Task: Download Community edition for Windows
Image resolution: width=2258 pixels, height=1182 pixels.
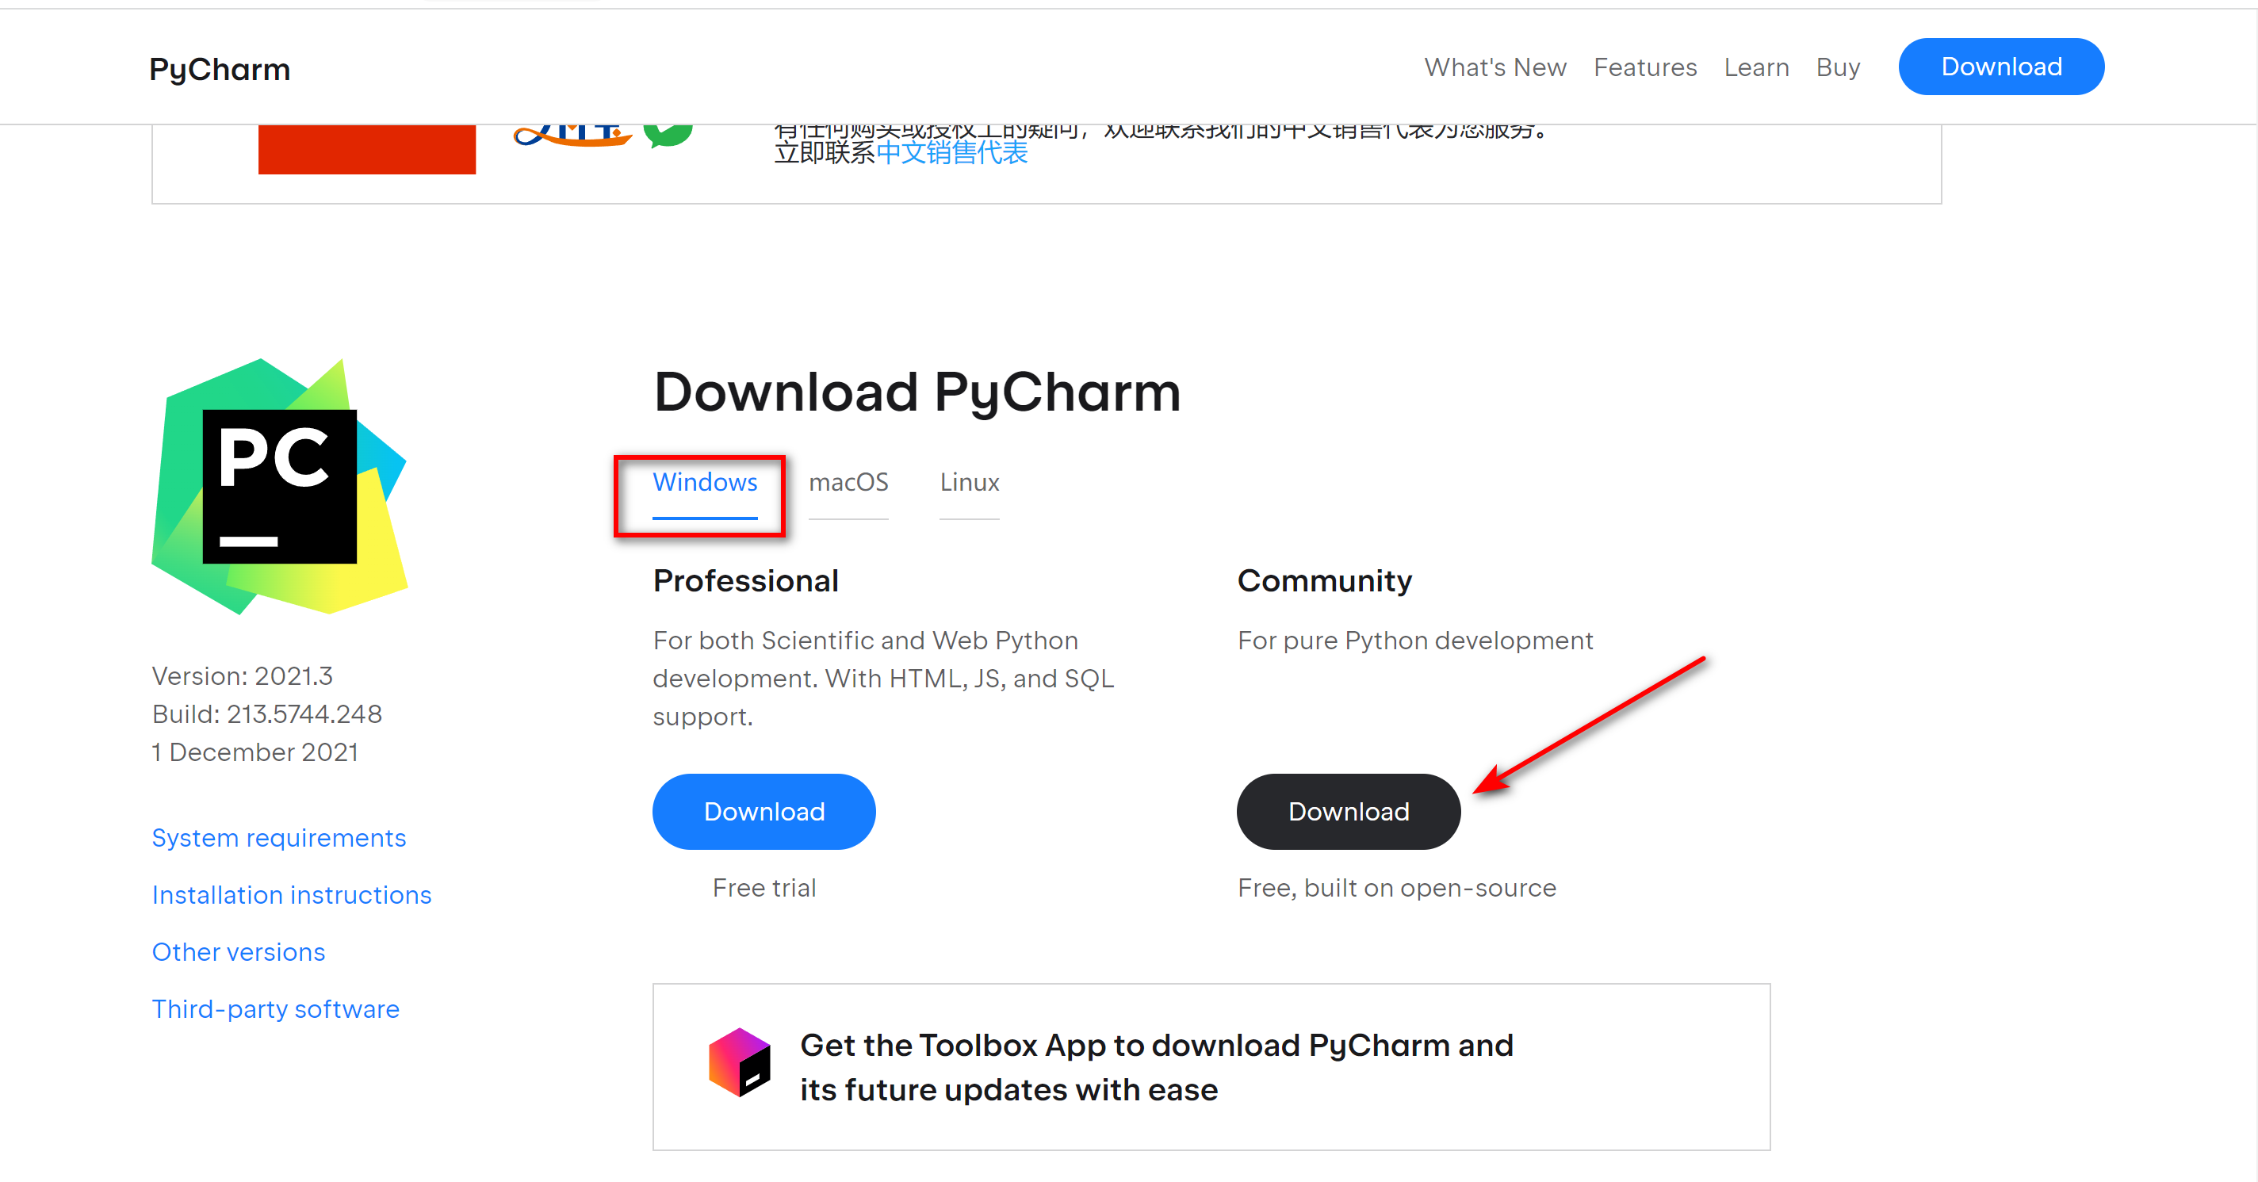Action: (x=1344, y=812)
